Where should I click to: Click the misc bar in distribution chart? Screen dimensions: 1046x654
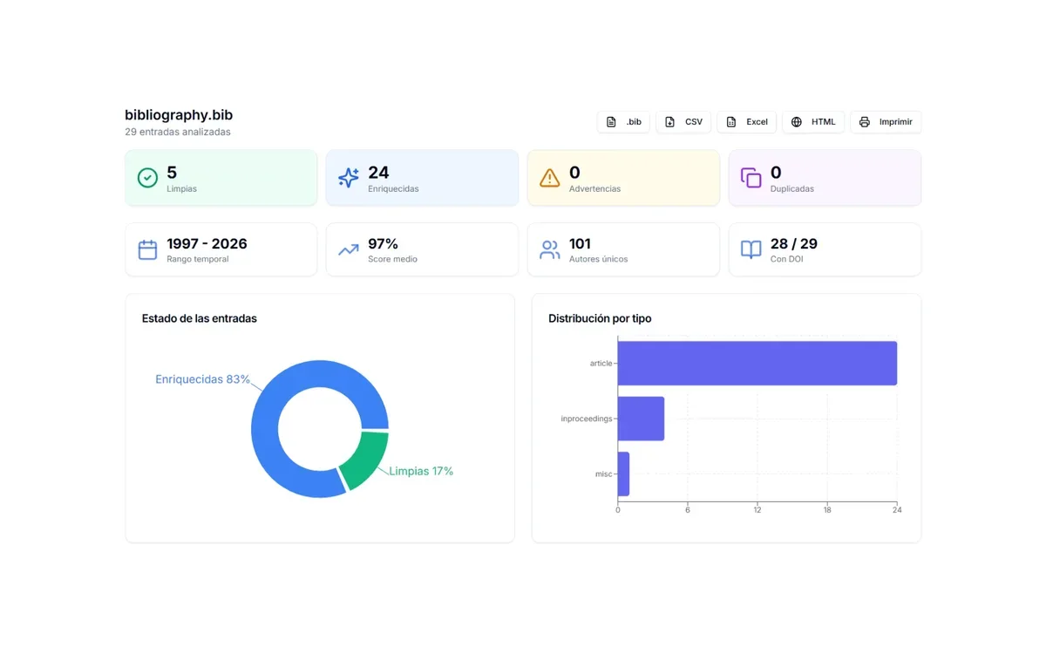[623, 473]
